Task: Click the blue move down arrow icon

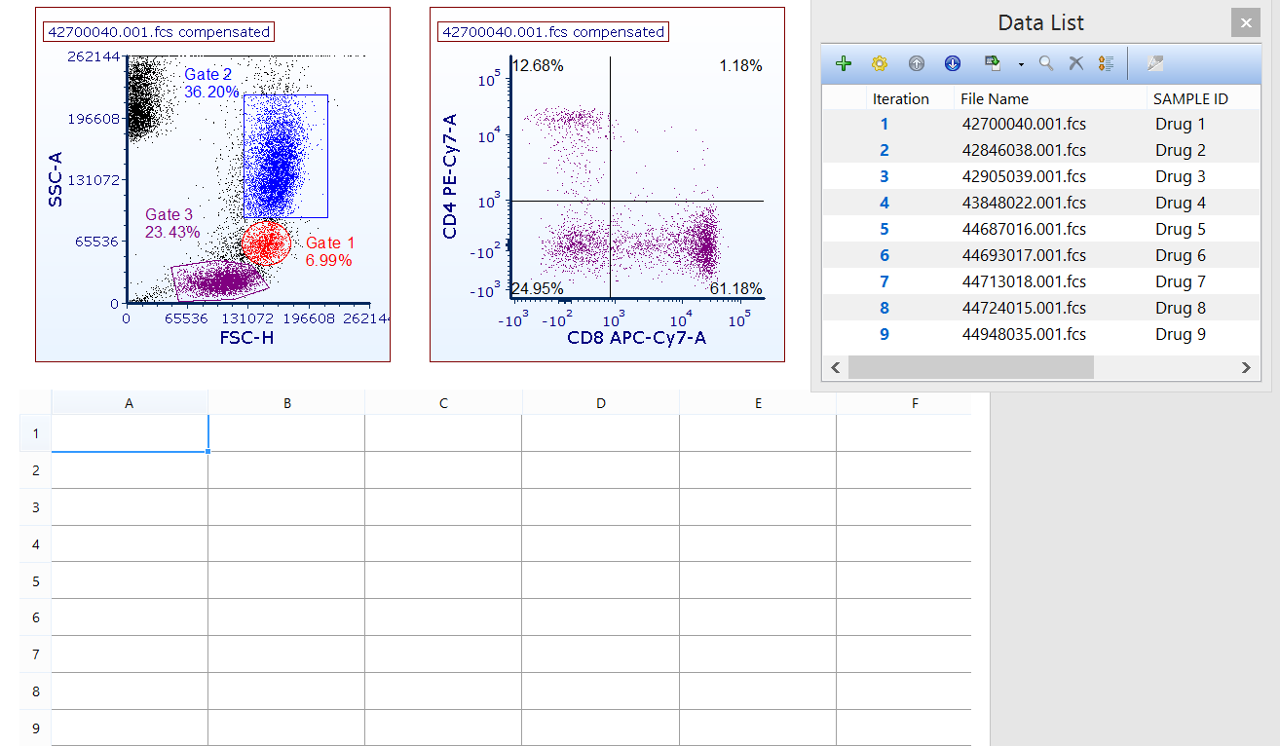Action: pyautogui.click(x=953, y=63)
